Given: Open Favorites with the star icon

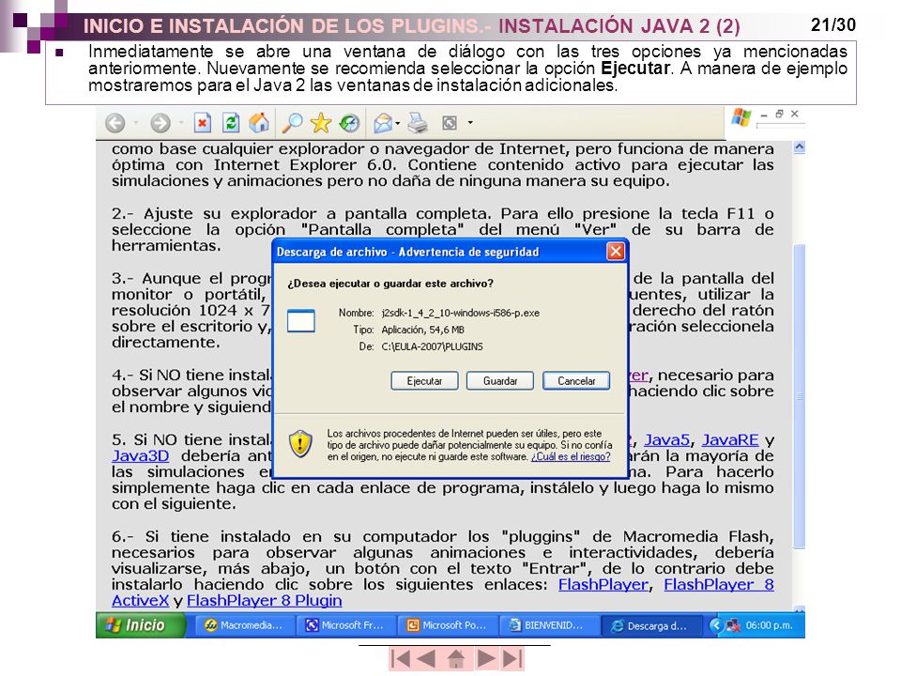Looking at the screenshot, I should pyautogui.click(x=321, y=122).
